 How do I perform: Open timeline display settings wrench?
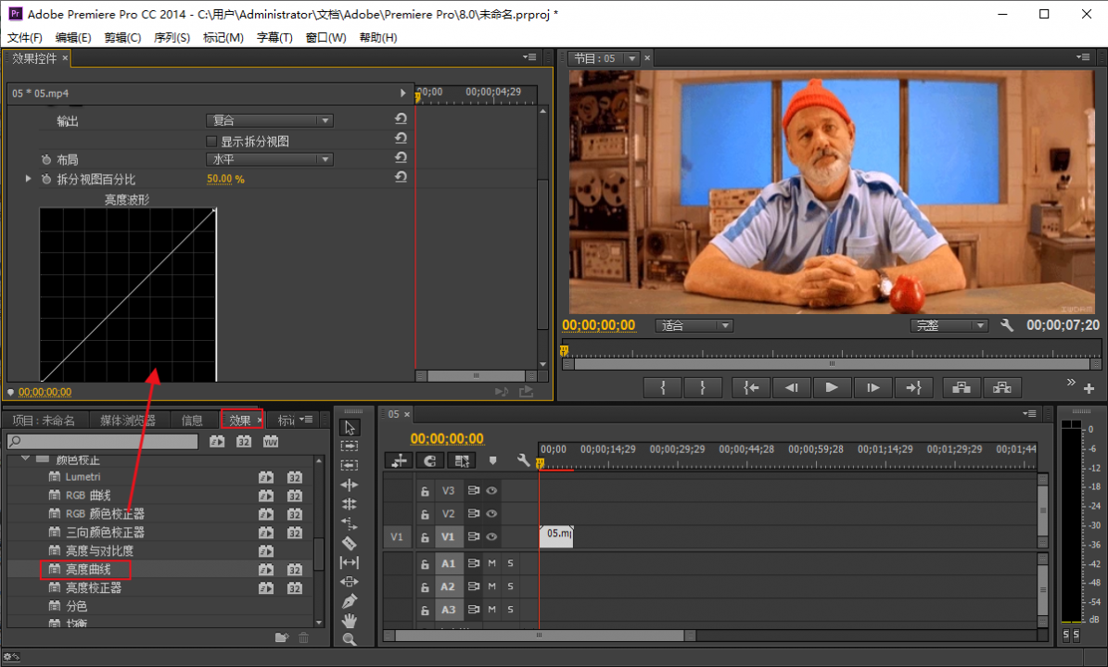point(523,461)
